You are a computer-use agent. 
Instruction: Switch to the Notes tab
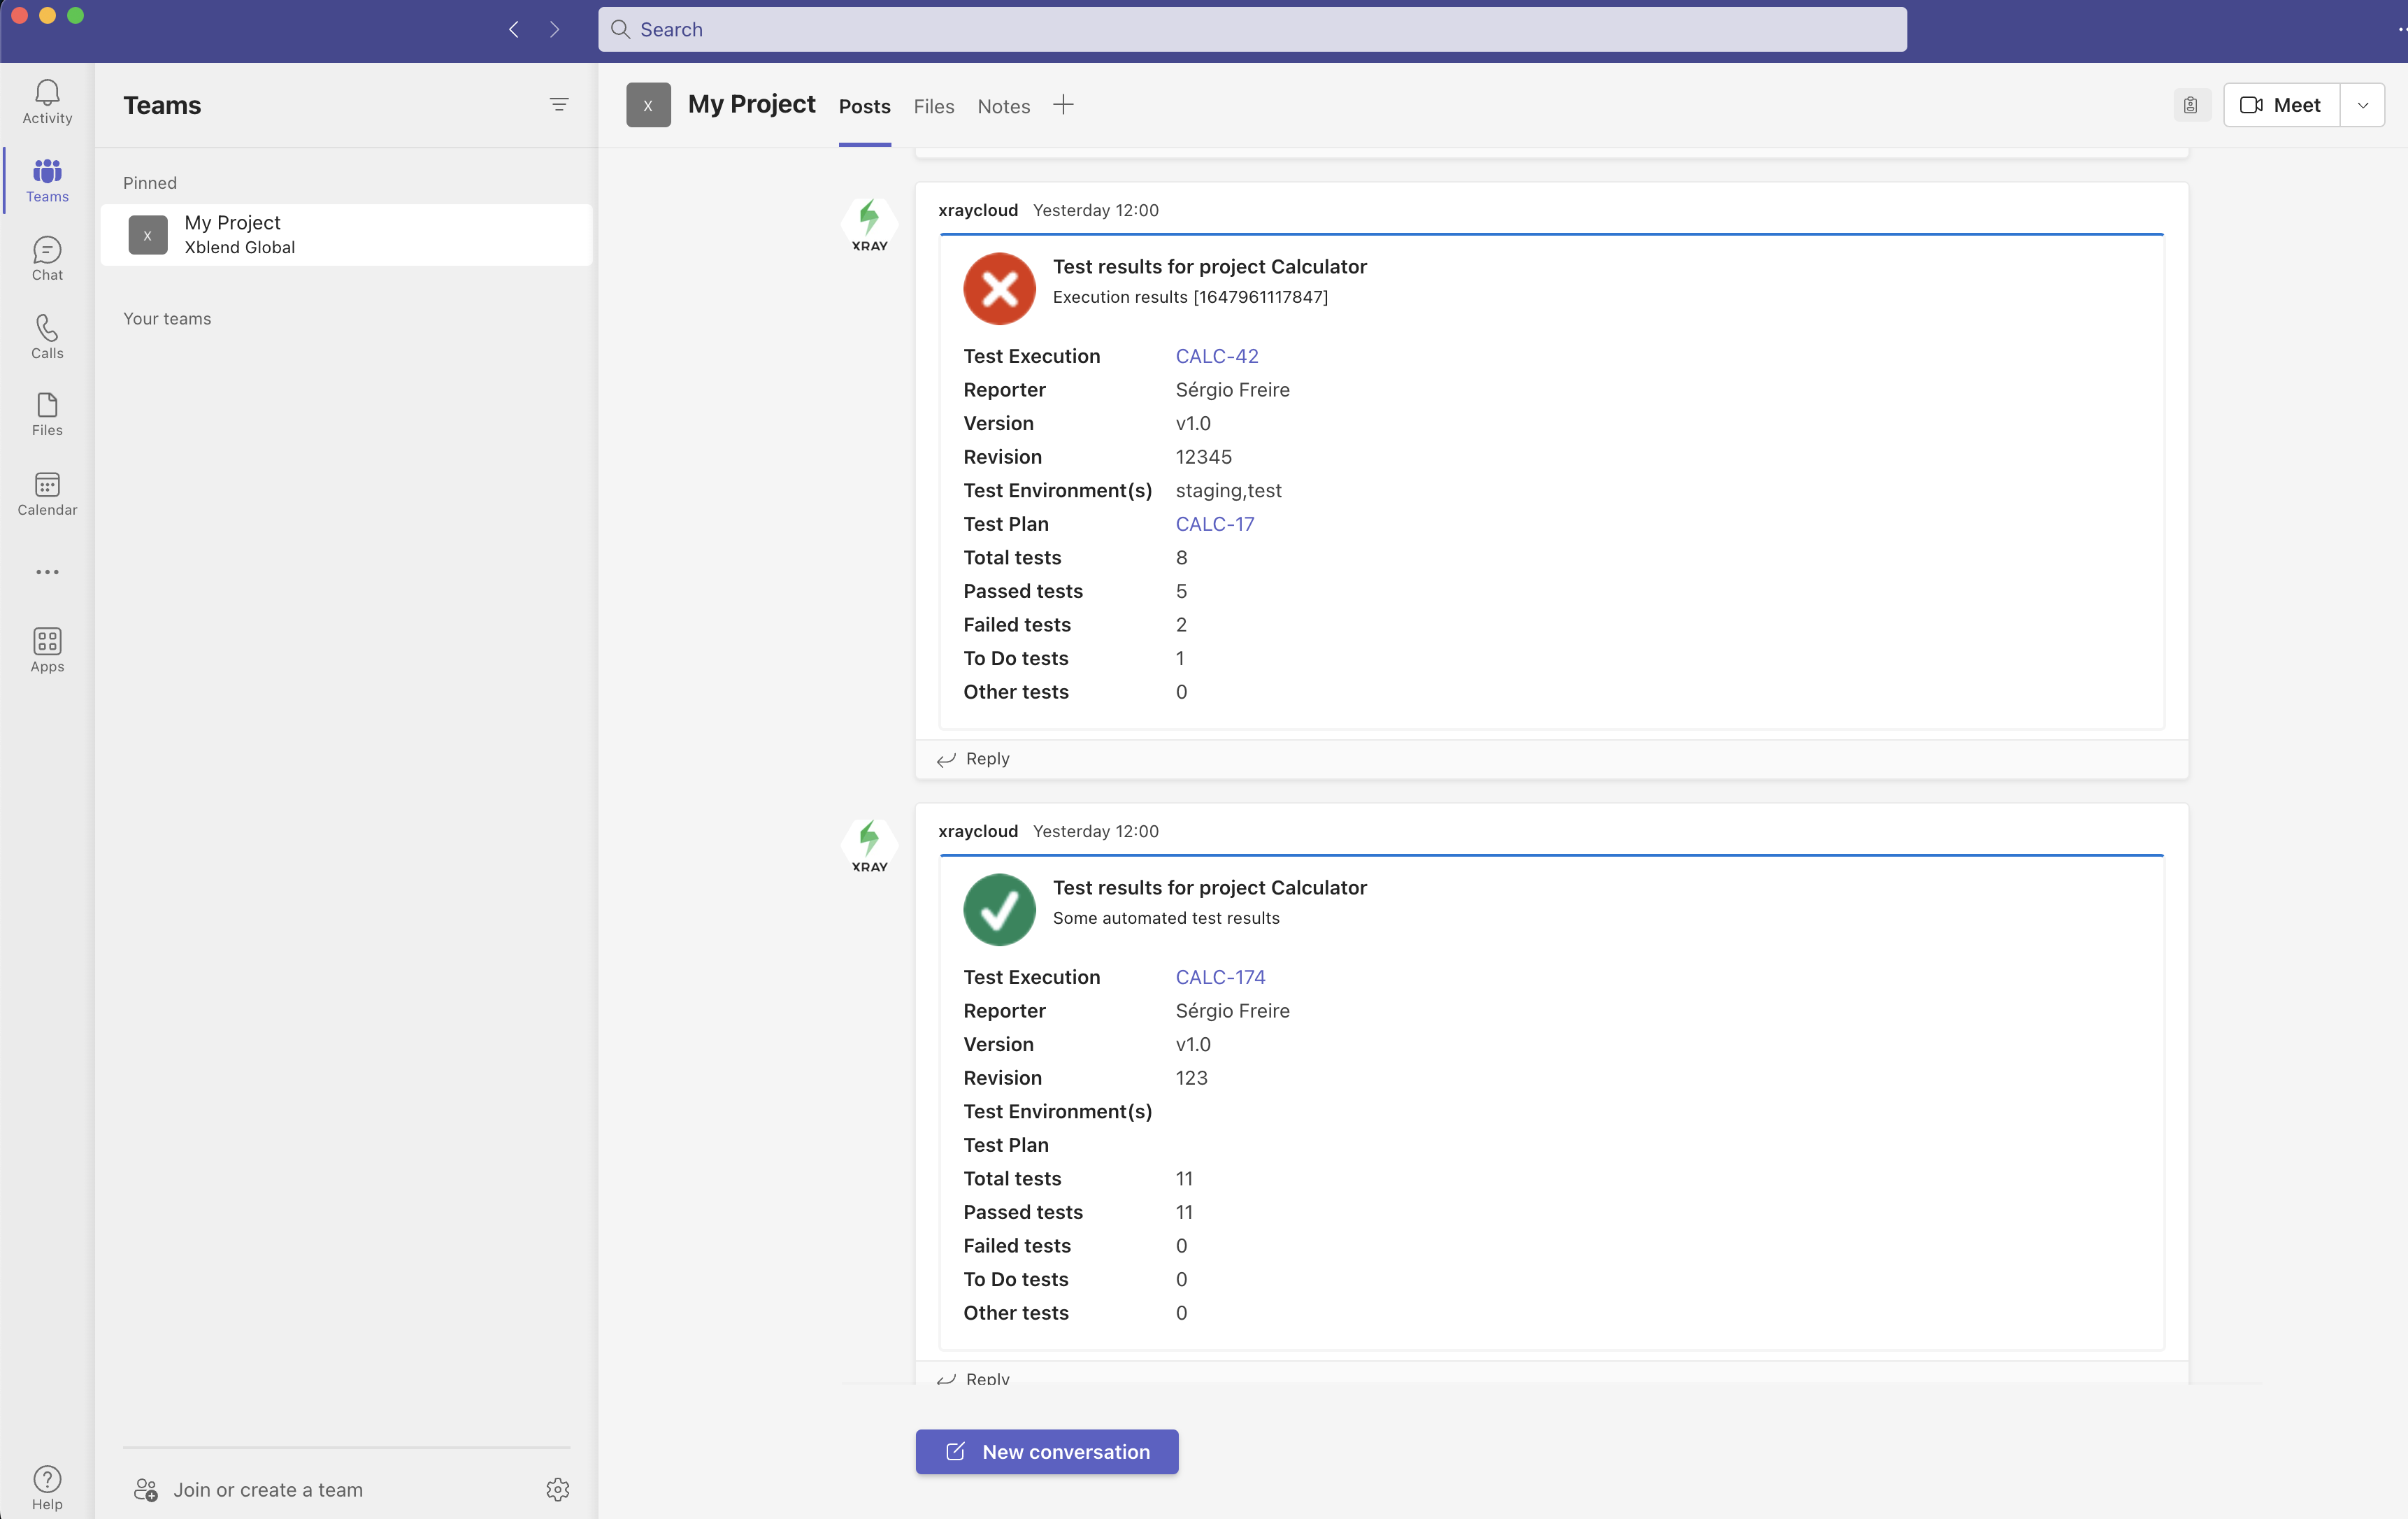1004,106
